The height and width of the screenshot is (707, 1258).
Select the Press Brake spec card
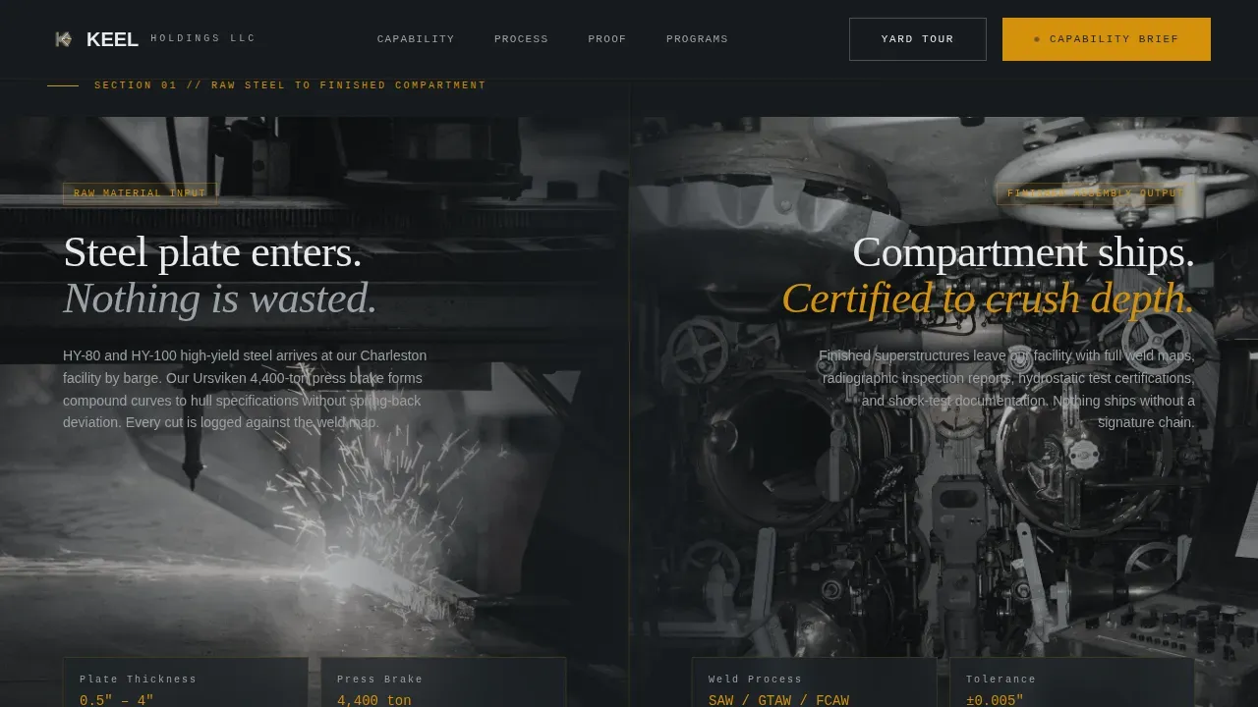(x=443, y=682)
